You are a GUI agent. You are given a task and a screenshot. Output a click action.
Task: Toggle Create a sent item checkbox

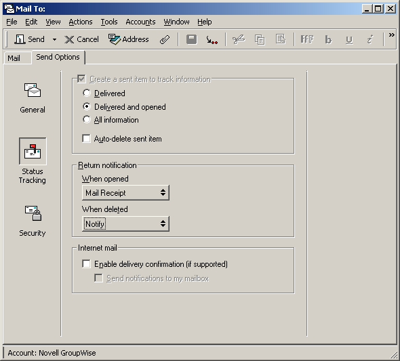[81, 79]
